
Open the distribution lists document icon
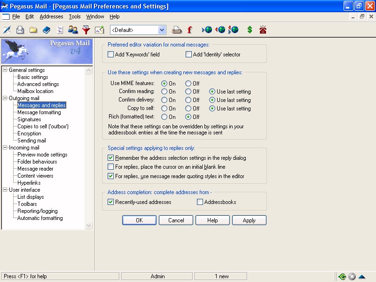point(60,30)
